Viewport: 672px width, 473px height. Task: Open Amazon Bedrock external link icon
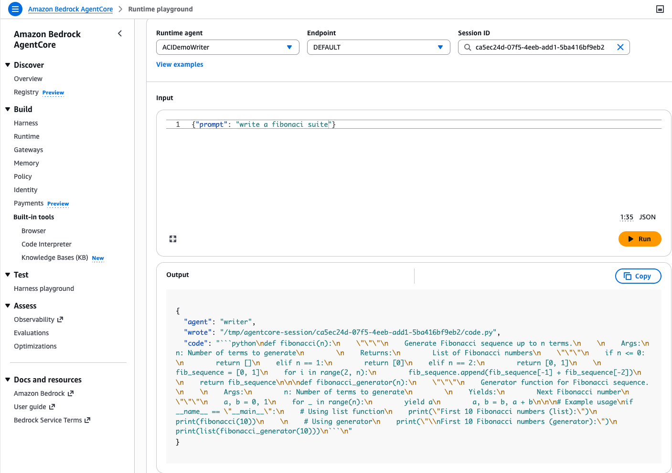71,393
